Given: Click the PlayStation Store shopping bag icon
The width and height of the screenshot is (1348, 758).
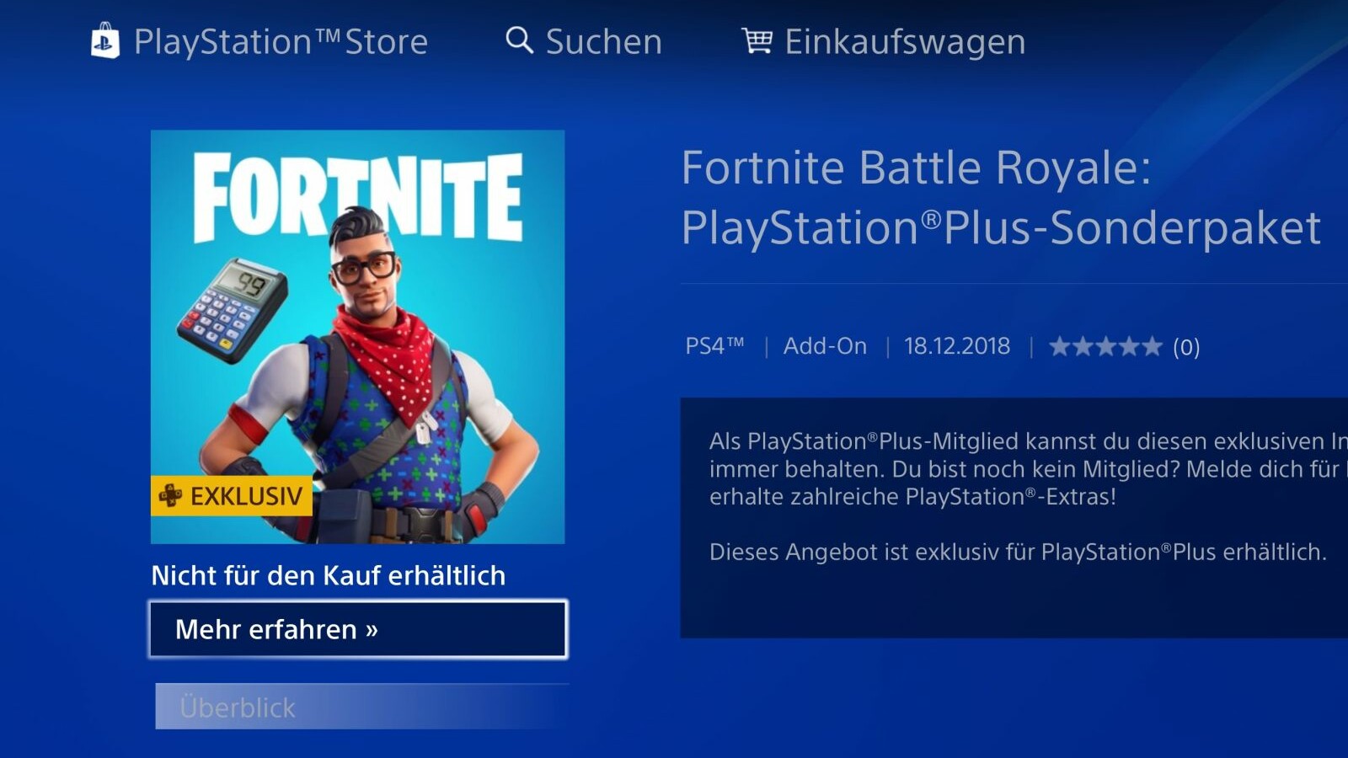Looking at the screenshot, I should point(104,40).
